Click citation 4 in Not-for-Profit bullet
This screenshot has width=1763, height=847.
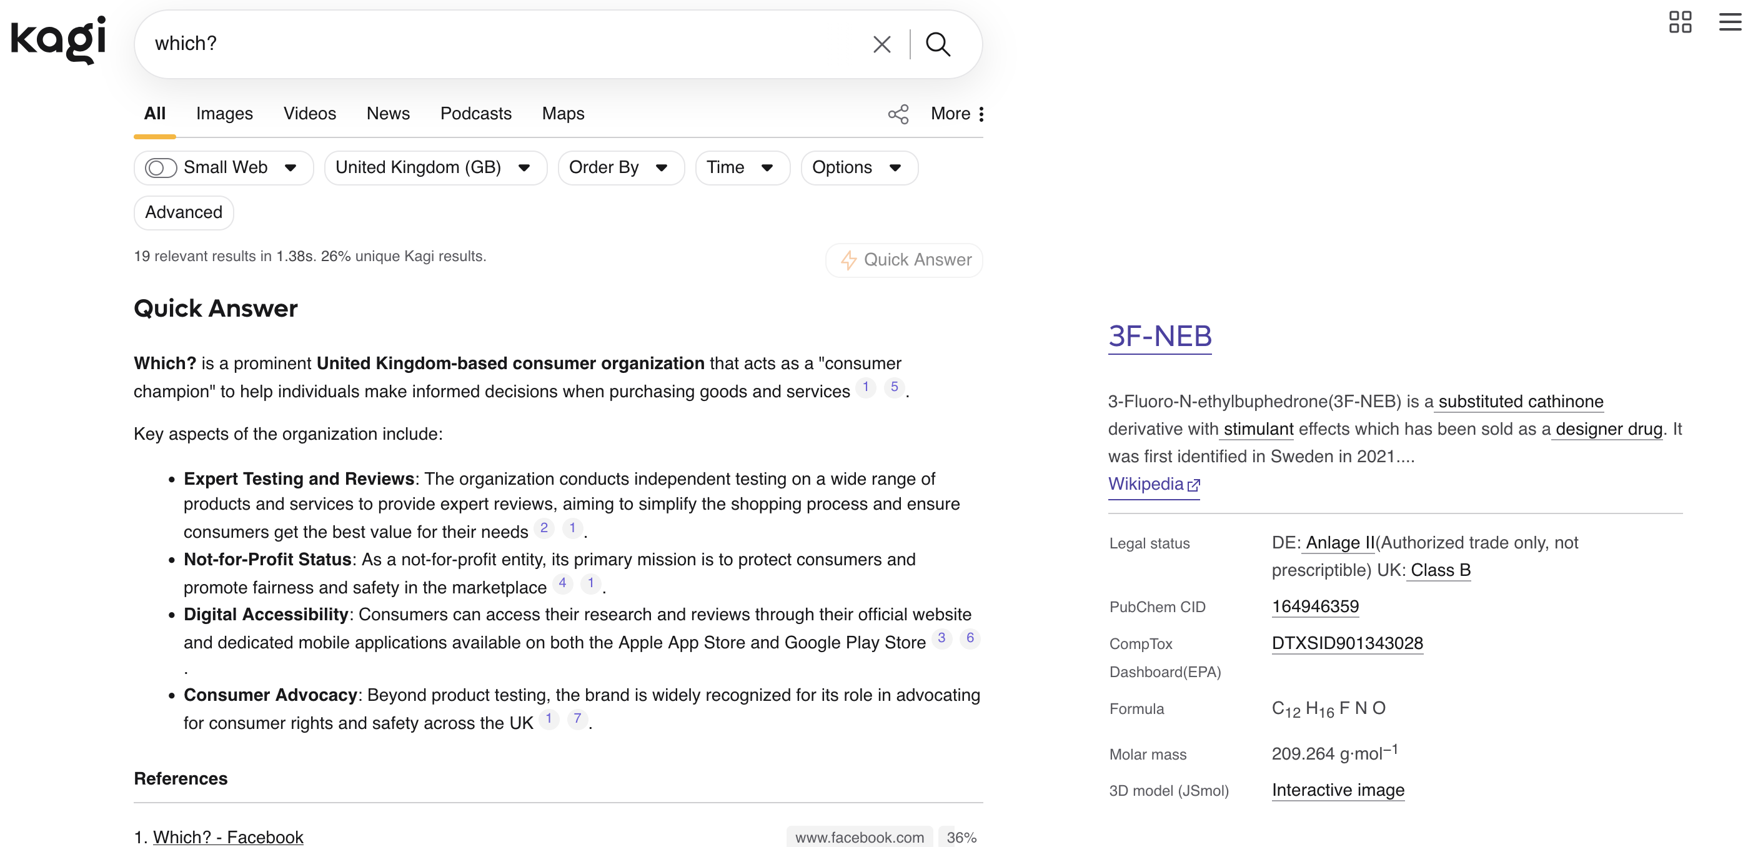[x=562, y=583]
